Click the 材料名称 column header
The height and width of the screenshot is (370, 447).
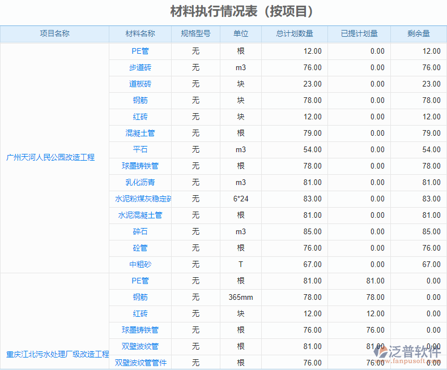pyautogui.click(x=140, y=33)
